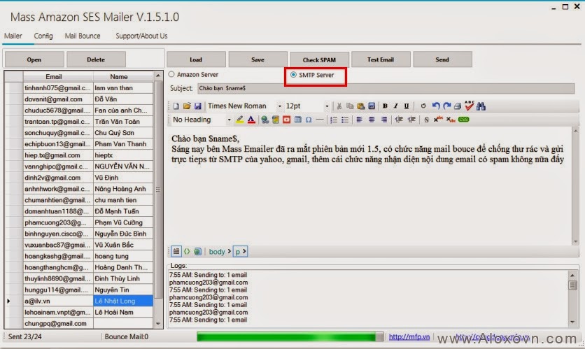Viewport: 585px width, 349px height.
Task: Click the Name column header
Action: pyautogui.click(x=123, y=76)
